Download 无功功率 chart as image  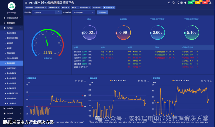pyautogui.click(x=211, y=81)
